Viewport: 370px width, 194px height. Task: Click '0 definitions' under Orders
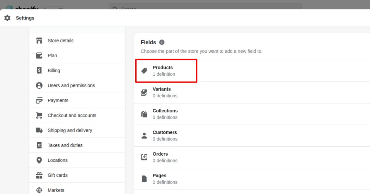pos(165,160)
